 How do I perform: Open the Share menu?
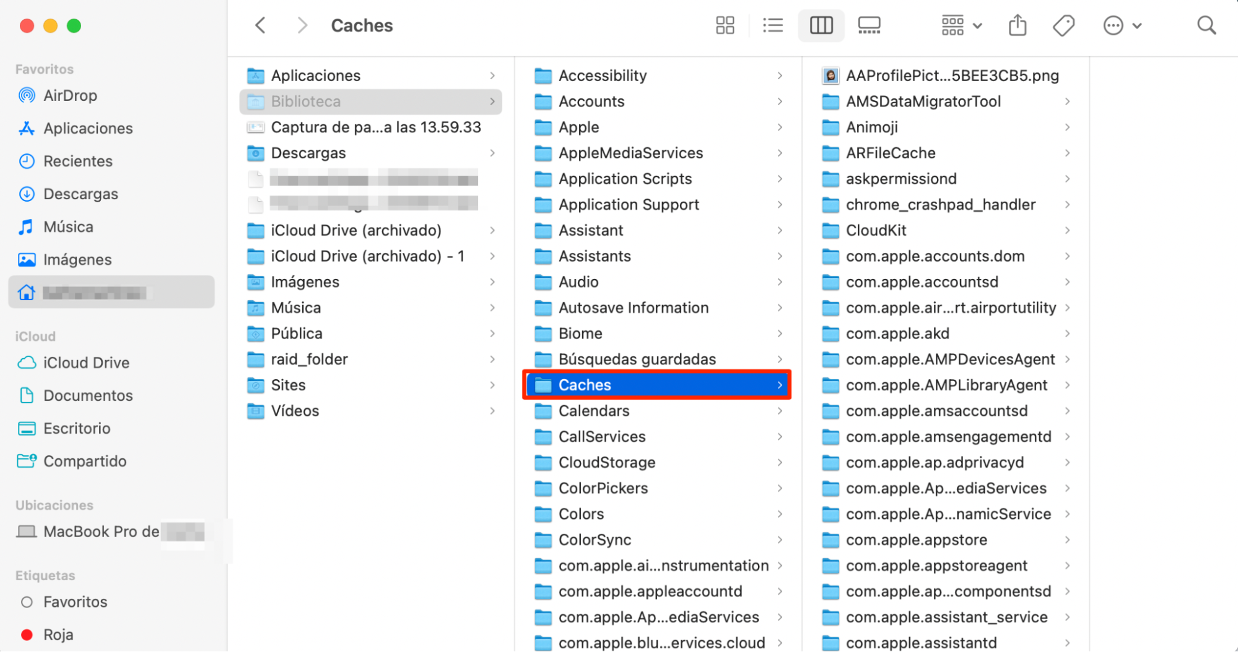pos(1017,25)
